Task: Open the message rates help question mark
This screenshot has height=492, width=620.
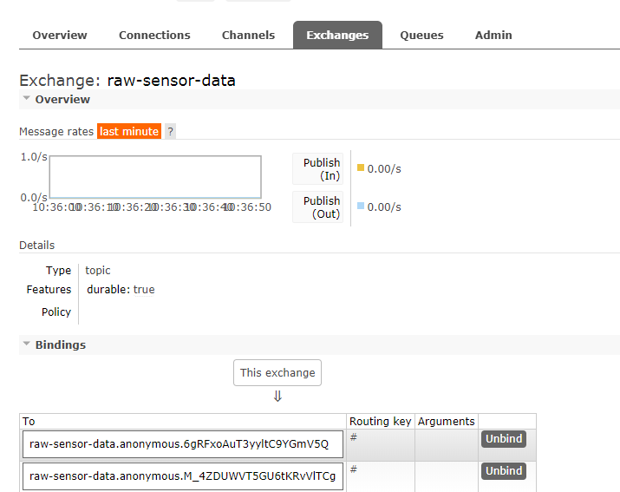Action: point(171,131)
